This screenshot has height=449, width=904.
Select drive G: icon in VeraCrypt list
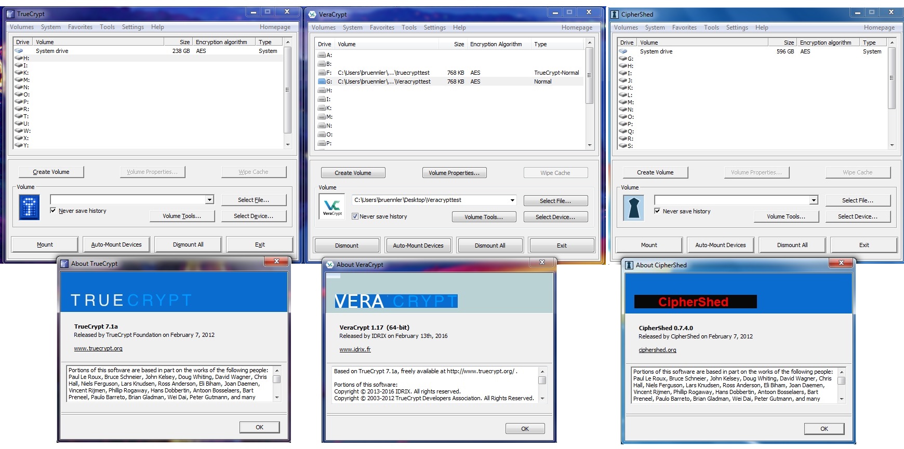coord(322,81)
